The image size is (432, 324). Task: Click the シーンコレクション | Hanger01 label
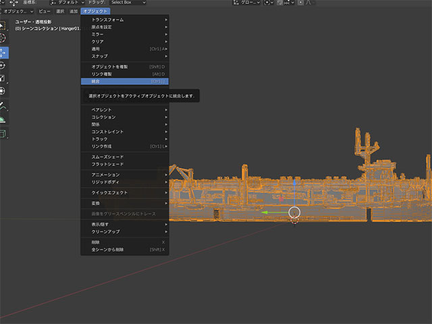[x=49, y=28]
